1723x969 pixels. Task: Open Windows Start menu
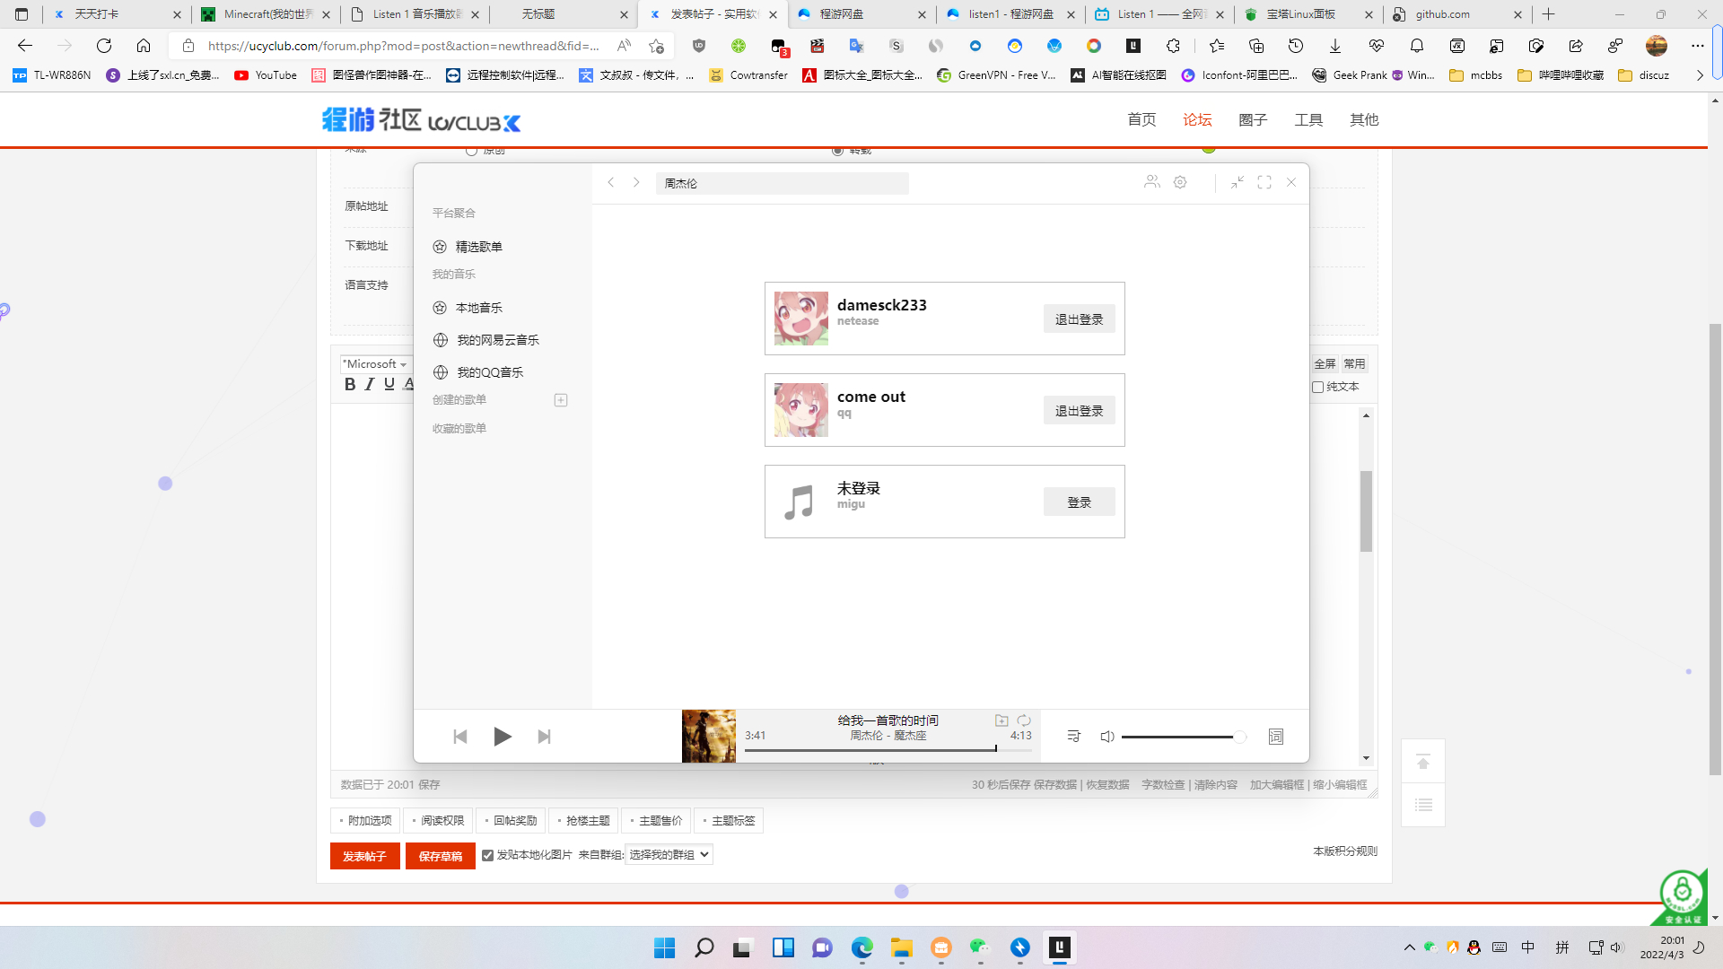tap(664, 947)
